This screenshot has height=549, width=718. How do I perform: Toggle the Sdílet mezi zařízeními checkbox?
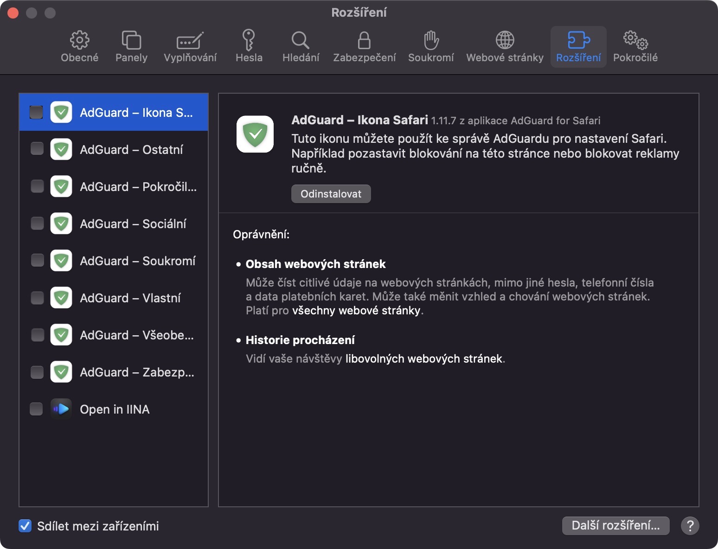click(25, 526)
